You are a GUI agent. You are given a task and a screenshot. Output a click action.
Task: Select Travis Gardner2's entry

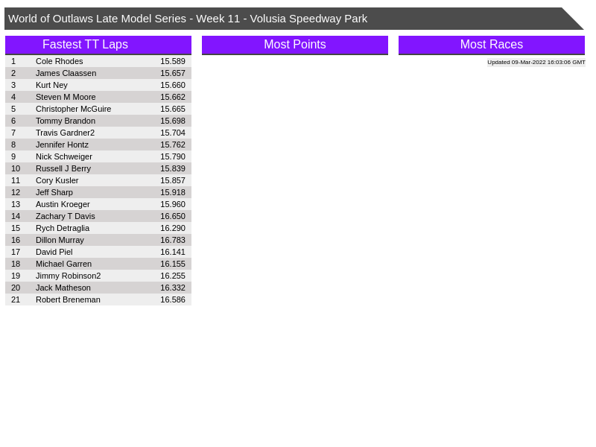[x=65, y=133]
